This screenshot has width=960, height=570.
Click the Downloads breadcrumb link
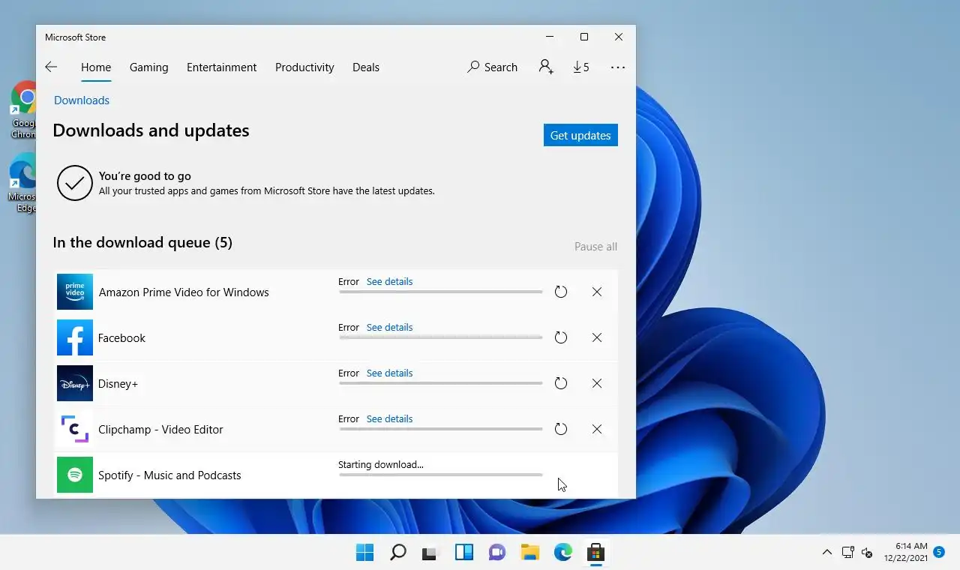pos(82,100)
